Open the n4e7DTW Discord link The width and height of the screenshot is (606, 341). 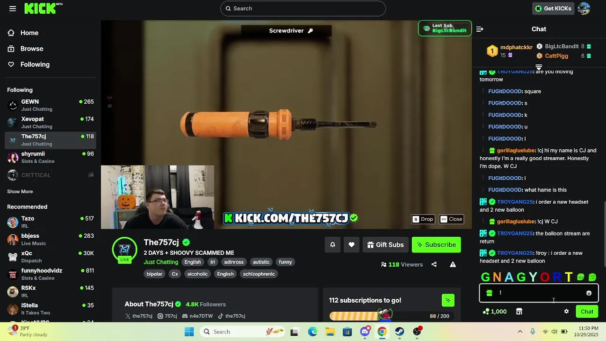pos(197,316)
